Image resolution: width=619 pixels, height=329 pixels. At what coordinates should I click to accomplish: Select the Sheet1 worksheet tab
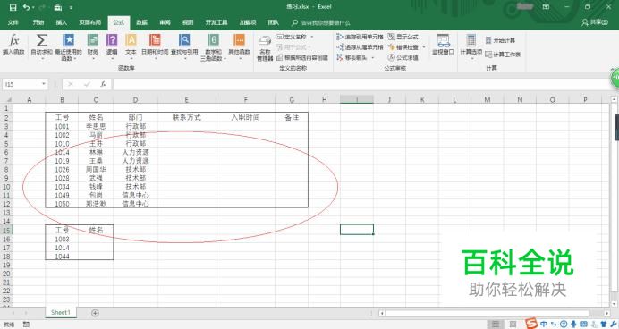tap(61, 312)
